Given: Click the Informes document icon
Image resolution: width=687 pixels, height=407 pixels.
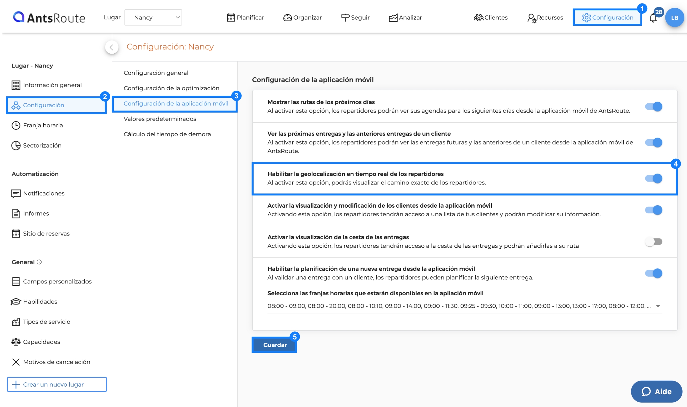Looking at the screenshot, I should [16, 214].
